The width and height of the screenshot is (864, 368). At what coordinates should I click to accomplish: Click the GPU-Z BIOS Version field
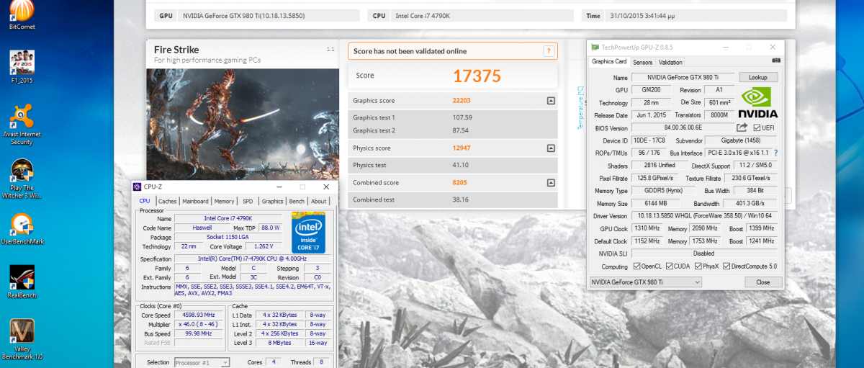click(x=683, y=127)
